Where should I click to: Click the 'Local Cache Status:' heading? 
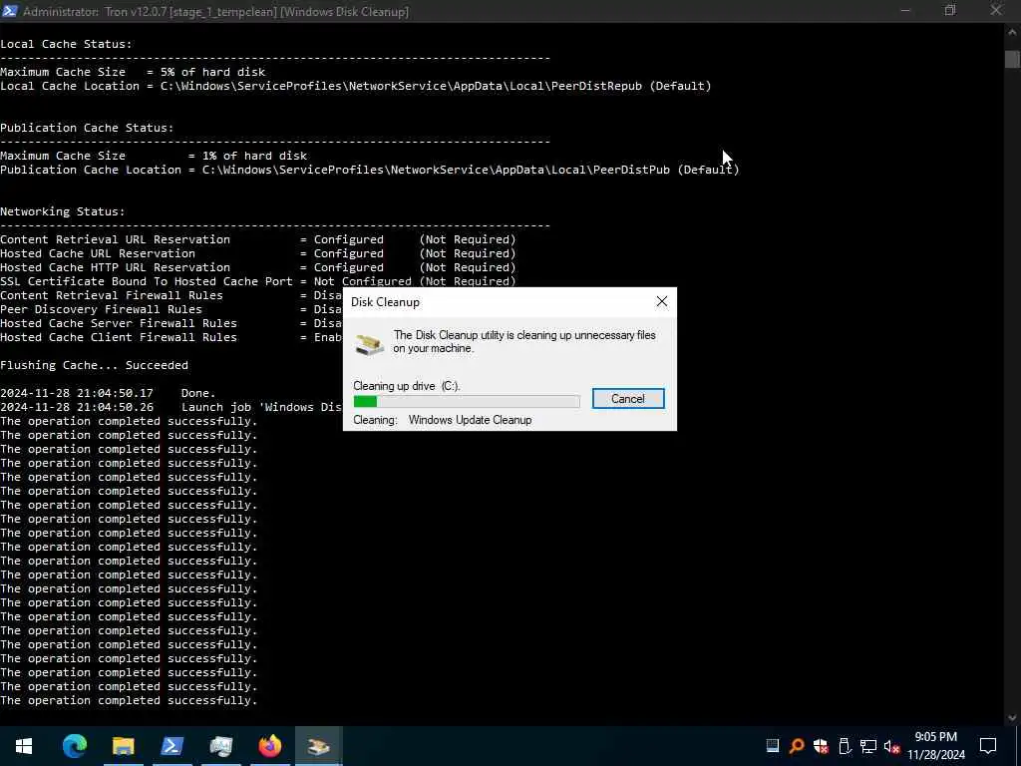[66, 44]
